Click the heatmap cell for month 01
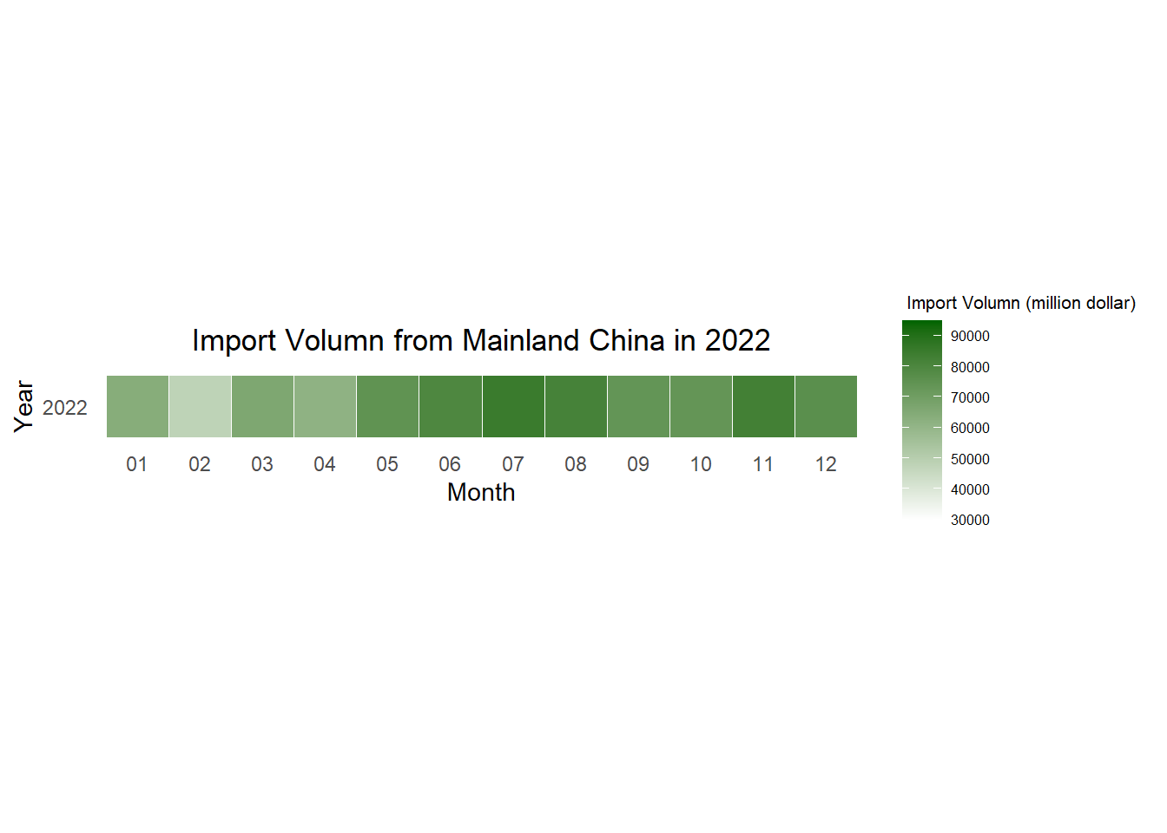The height and width of the screenshot is (833, 1167). pos(137,406)
